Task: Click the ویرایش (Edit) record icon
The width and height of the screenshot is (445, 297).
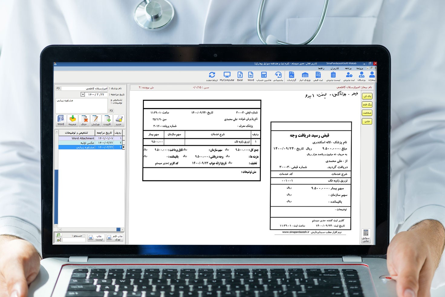Action: pos(96,120)
